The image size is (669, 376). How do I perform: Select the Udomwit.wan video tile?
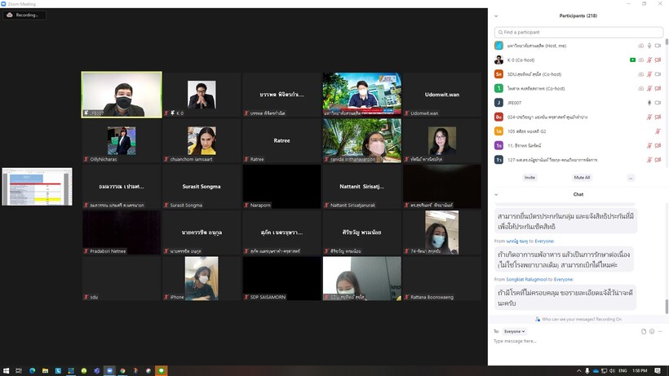(x=442, y=95)
